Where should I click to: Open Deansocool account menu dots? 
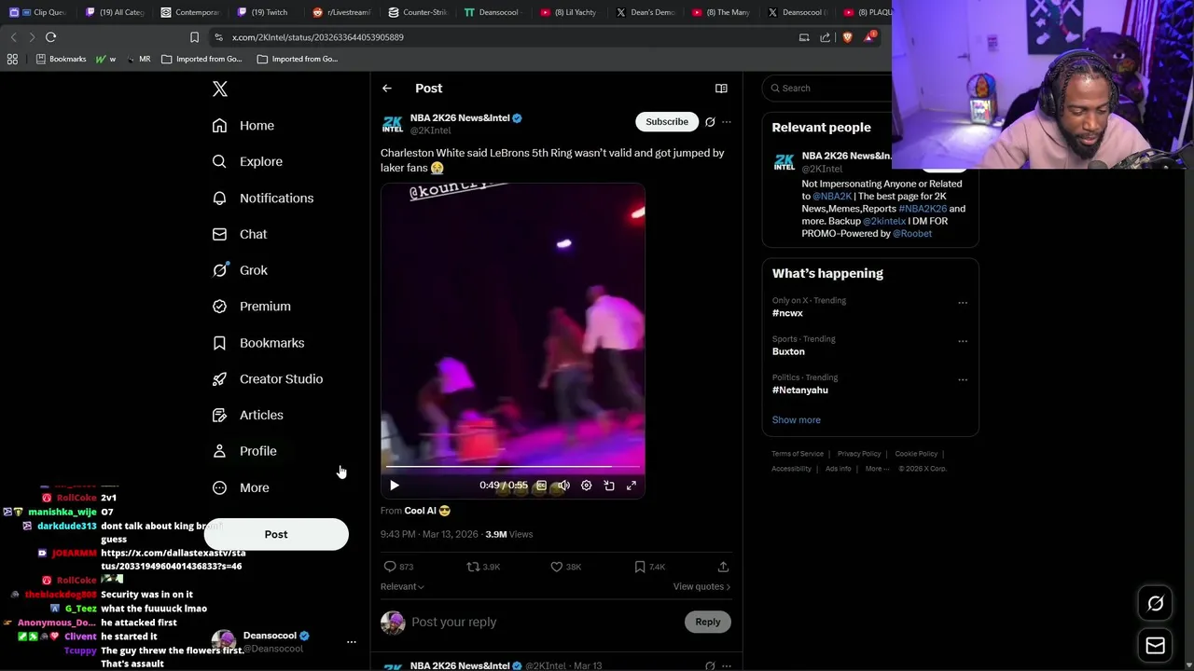[x=352, y=642]
